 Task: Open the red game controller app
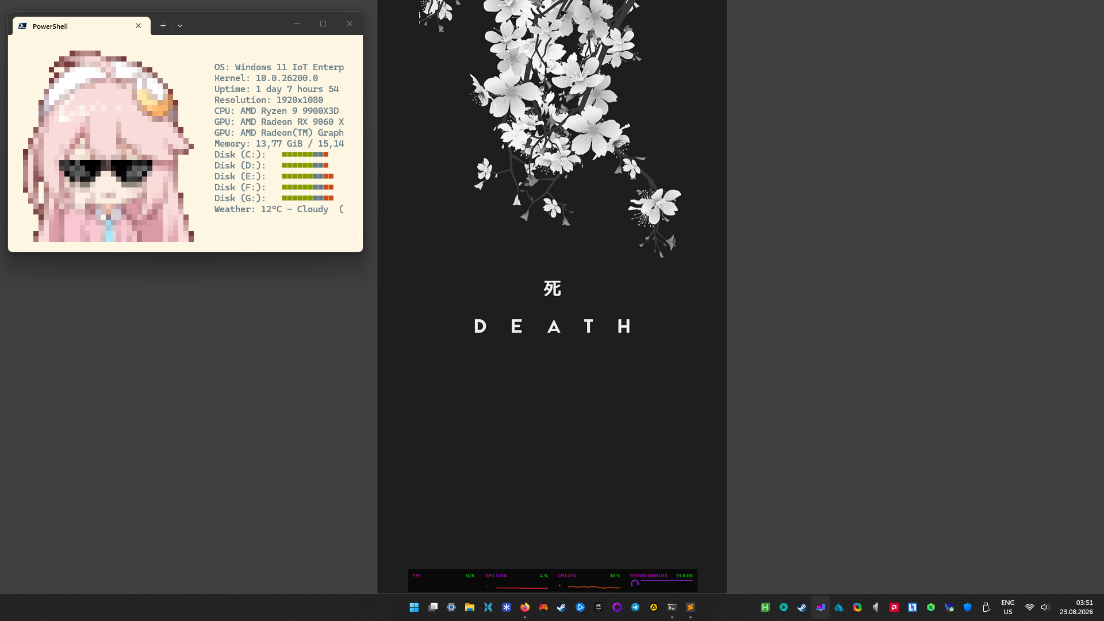pyautogui.click(x=543, y=607)
